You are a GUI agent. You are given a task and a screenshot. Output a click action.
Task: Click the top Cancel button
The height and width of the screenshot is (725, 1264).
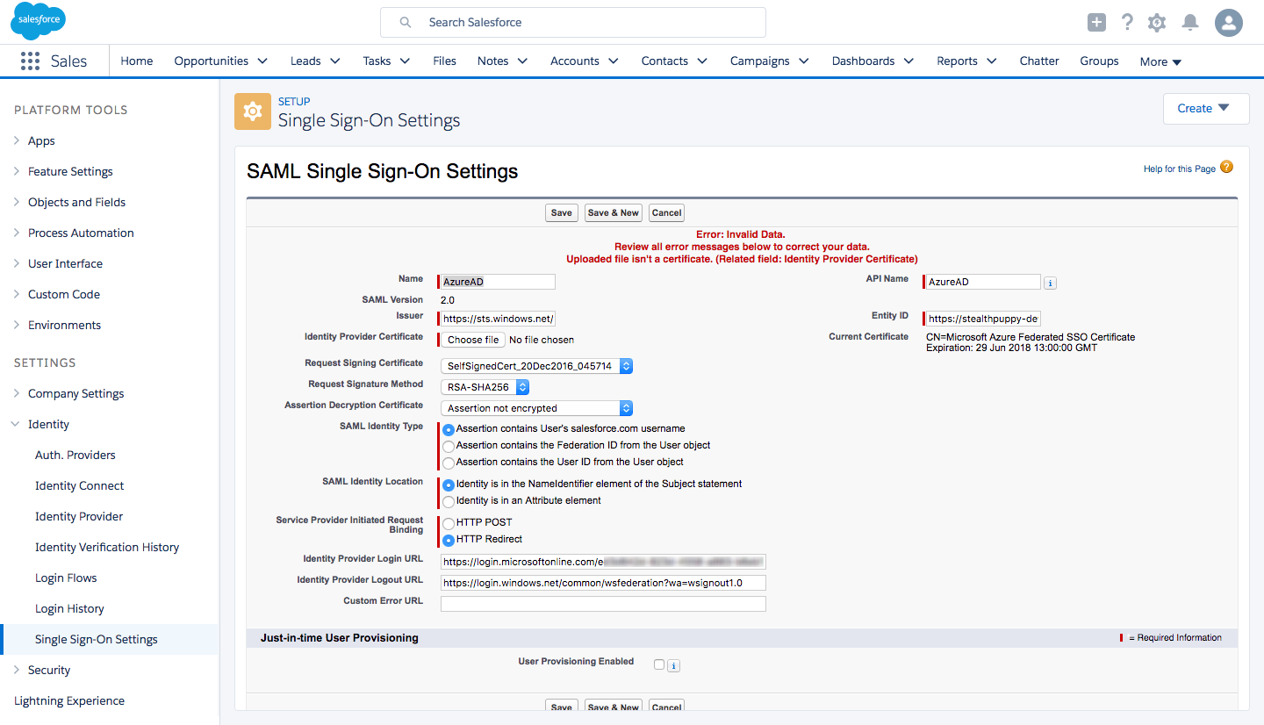[x=667, y=213]
